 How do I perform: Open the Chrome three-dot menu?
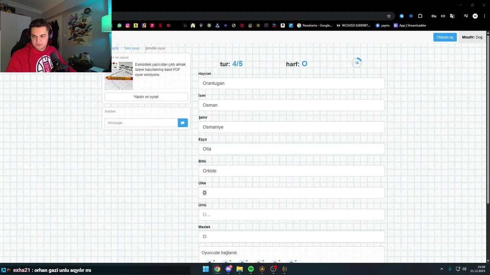coord(484,16)
